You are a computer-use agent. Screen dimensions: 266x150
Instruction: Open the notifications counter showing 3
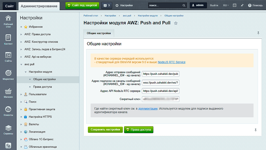tap(107, 5)
